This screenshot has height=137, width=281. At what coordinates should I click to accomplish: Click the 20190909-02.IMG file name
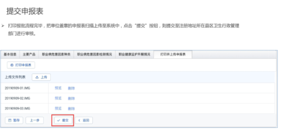point(17,98)
